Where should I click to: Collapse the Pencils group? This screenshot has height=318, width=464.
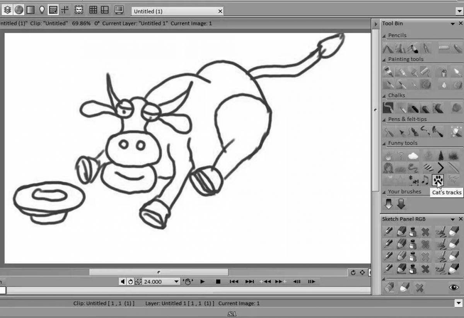pos(384,36)
